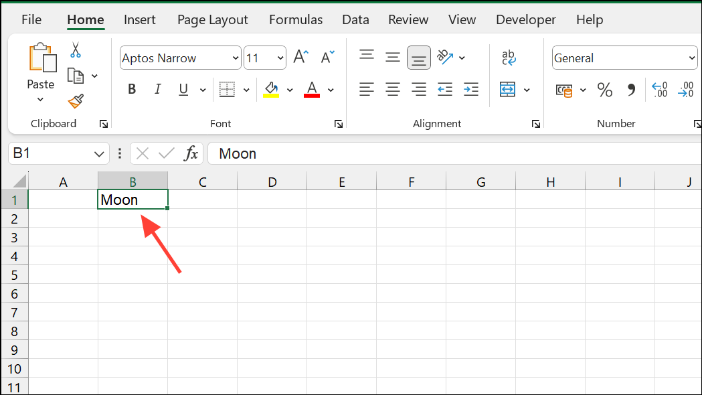Click the Cut scissors icon
Viewport: 702px width, 395px height.
click(76, 50)
